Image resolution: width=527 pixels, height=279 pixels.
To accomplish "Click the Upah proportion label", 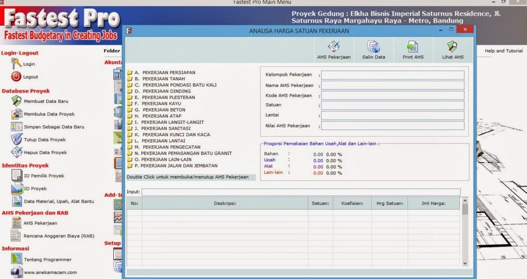I will (x=270, y=160).
